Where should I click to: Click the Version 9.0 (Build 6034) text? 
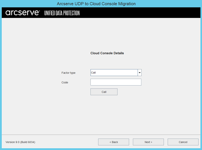tap(20, 142)
